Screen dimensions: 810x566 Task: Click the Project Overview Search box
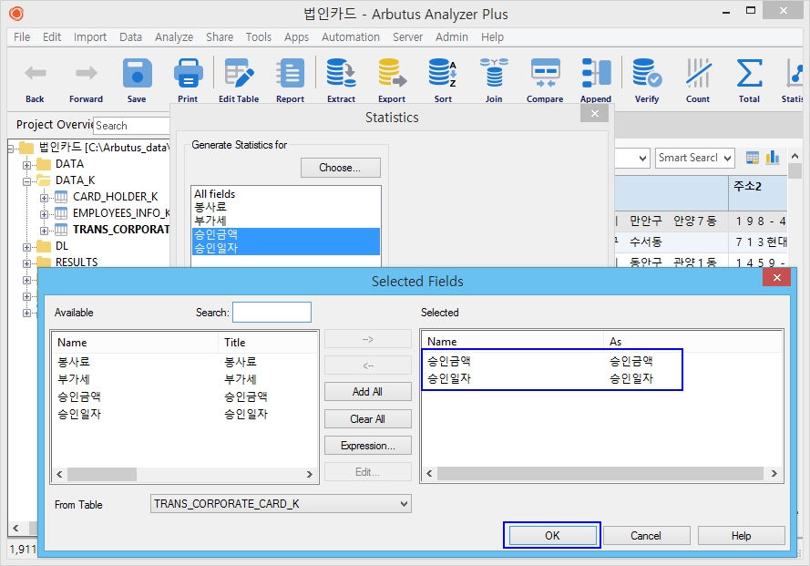(132, 126)
